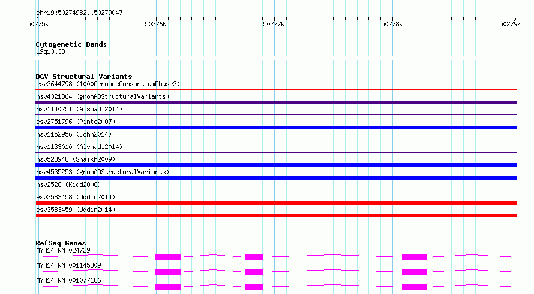Open variant nsv523948 (Shaikh2009) label

[x=76, y=159]
